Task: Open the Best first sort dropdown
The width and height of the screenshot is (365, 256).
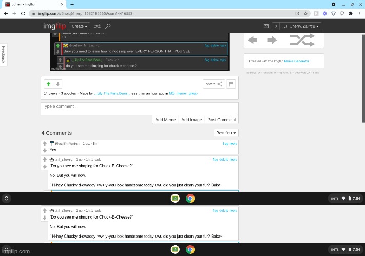Action: pos(226,133)
